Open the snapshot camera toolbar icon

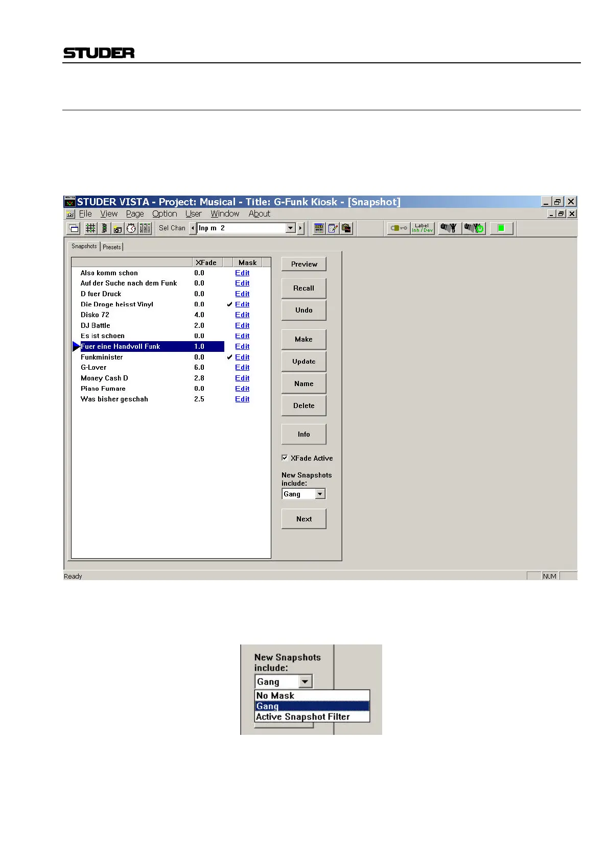pyautogui.click(x=118, y=228)
